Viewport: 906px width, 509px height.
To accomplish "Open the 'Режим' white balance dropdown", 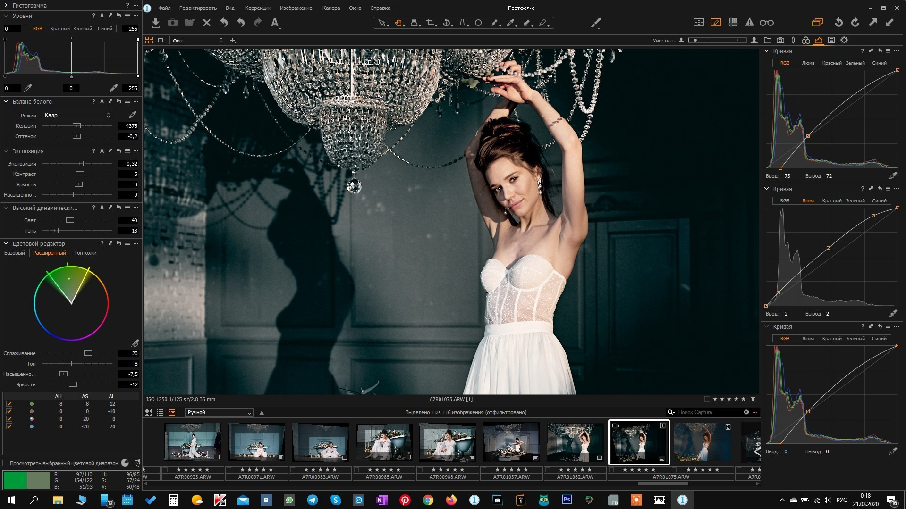I will pos(77,115).
